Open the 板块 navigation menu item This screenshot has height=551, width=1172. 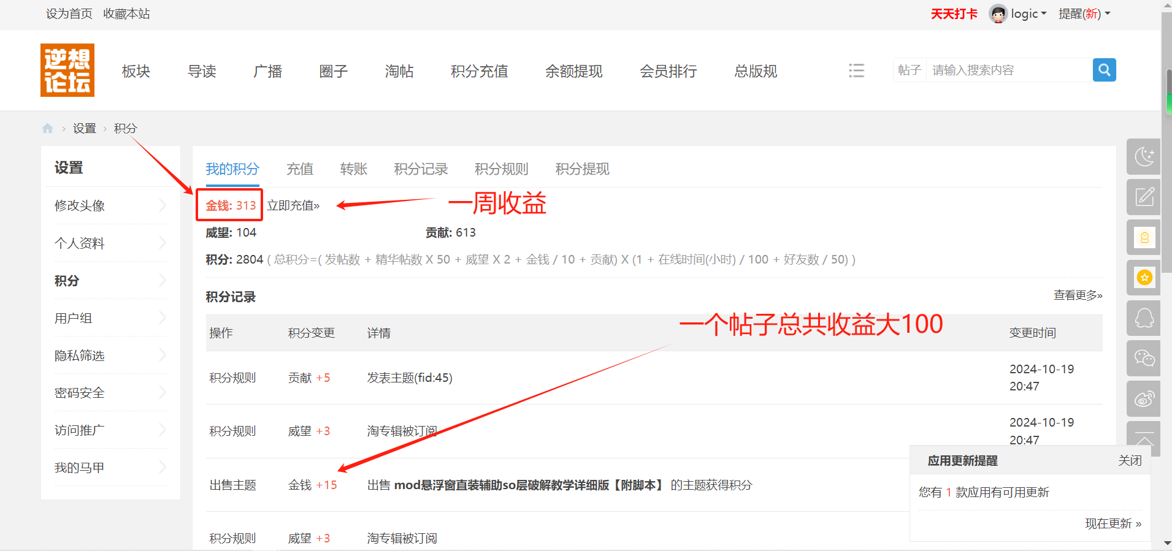(x=136, y=71)
